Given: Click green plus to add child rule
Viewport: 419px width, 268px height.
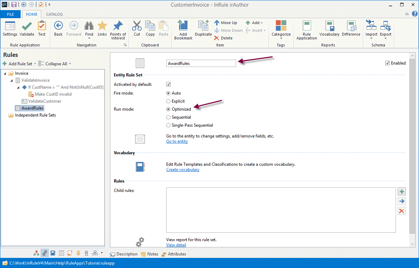Looking at the screenshot, I should 402,192.
